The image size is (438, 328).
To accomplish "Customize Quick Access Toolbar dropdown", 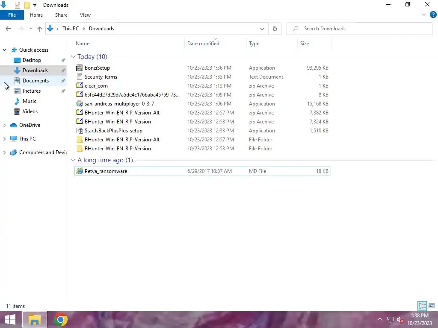I will pyautogui.click(x=35, y=5).
